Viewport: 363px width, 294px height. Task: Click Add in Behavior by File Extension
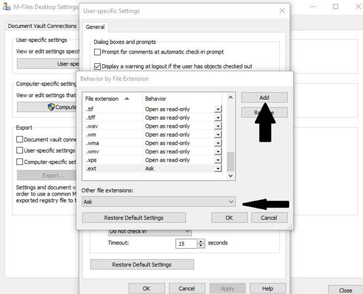[264, 98]
